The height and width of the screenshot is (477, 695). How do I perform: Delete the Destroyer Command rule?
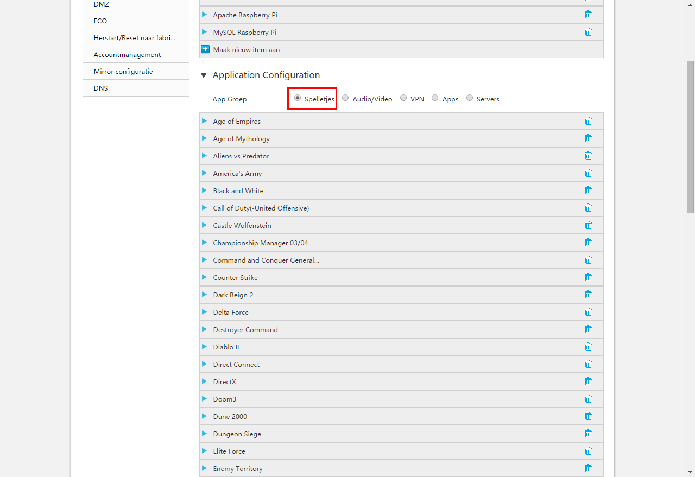[x=588, y=329]
